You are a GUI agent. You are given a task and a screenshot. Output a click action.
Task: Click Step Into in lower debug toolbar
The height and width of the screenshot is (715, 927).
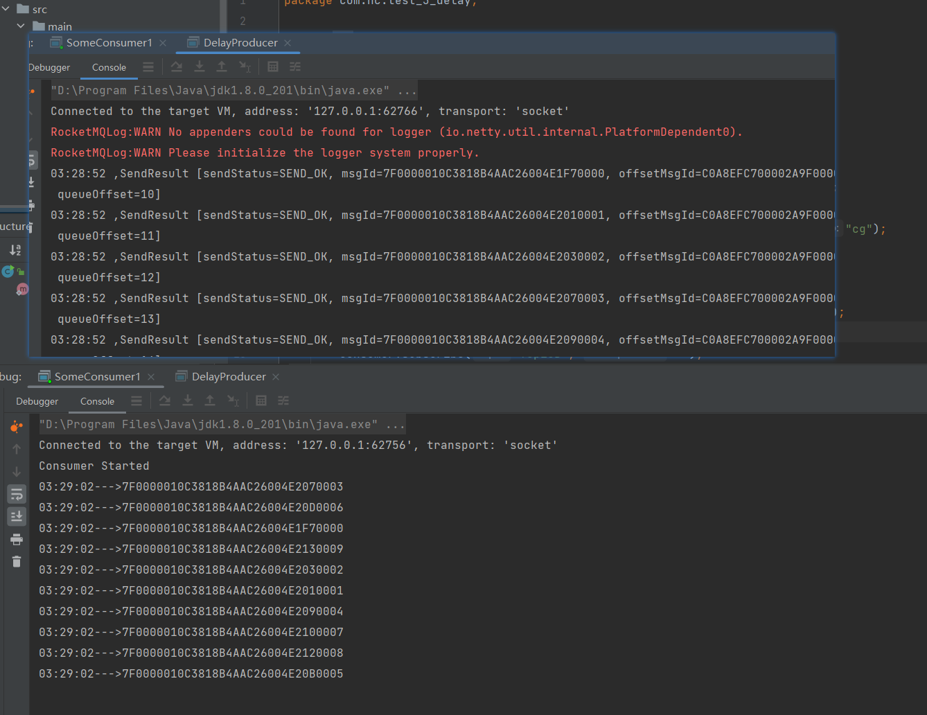187,400
